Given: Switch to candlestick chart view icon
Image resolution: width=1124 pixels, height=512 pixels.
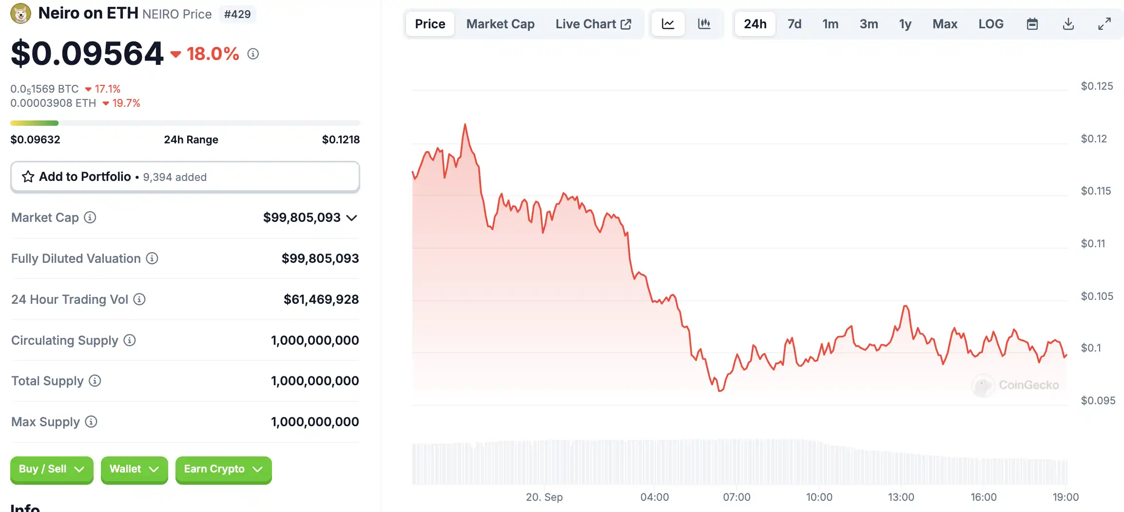Looking at the screenshot, I should pyautogui.click(x=704, y=24).
